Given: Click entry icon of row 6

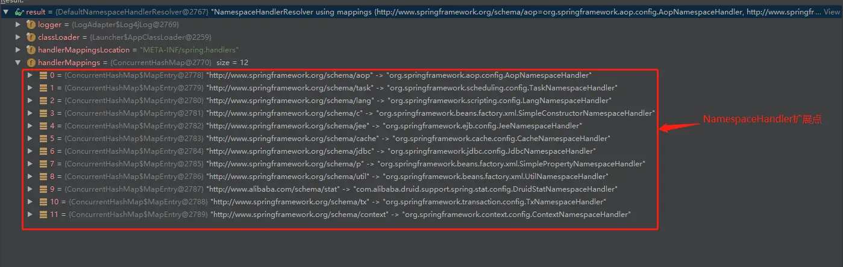Looking at the screenshot, I should pyautogui.click(x=43, y=151).
